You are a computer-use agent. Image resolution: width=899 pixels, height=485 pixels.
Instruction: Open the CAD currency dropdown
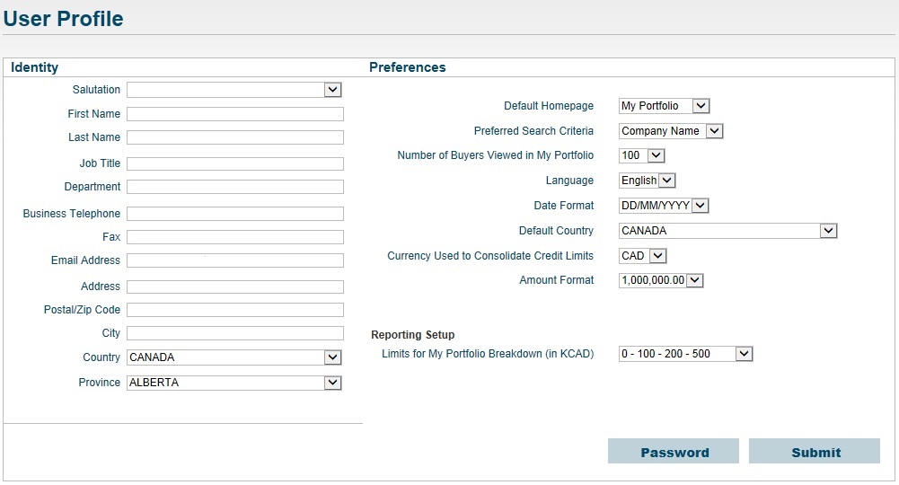643,256
